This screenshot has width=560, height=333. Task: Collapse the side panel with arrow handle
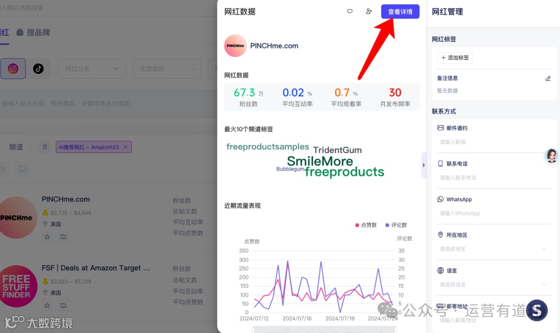(x=424, y=165)
